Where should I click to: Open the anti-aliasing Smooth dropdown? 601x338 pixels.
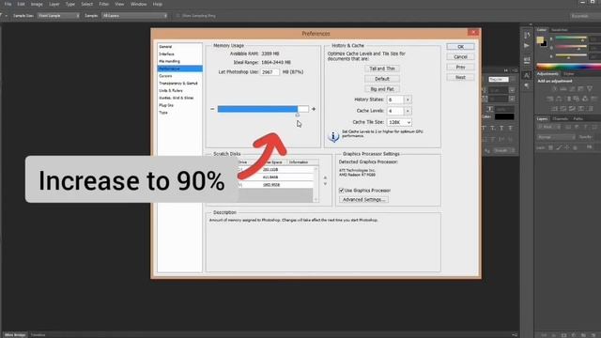coord(503,150)
